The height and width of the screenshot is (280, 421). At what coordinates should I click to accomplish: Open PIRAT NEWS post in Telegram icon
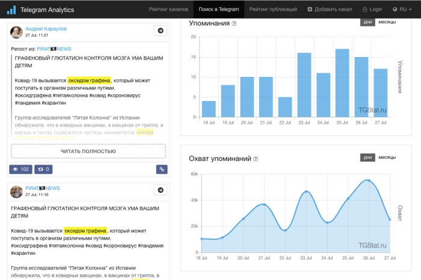pyautogui.click(x=161, y=190)
